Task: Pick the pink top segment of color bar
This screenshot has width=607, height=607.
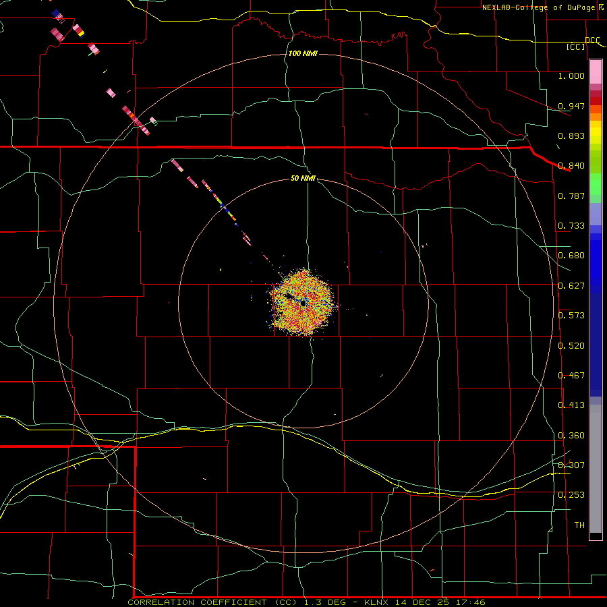Action: pos(596,72)
